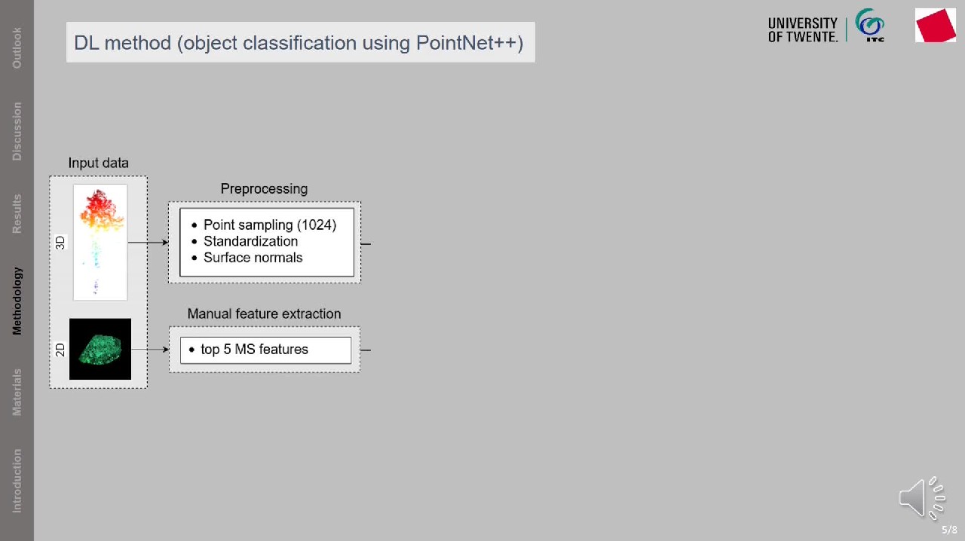This screenshot has height=541, width=965.
Task: Click the audio speaker icon
Action: coord(921,497)
